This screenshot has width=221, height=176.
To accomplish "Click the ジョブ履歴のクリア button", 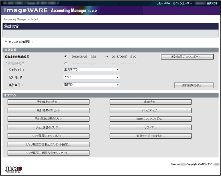I will 48,127.
